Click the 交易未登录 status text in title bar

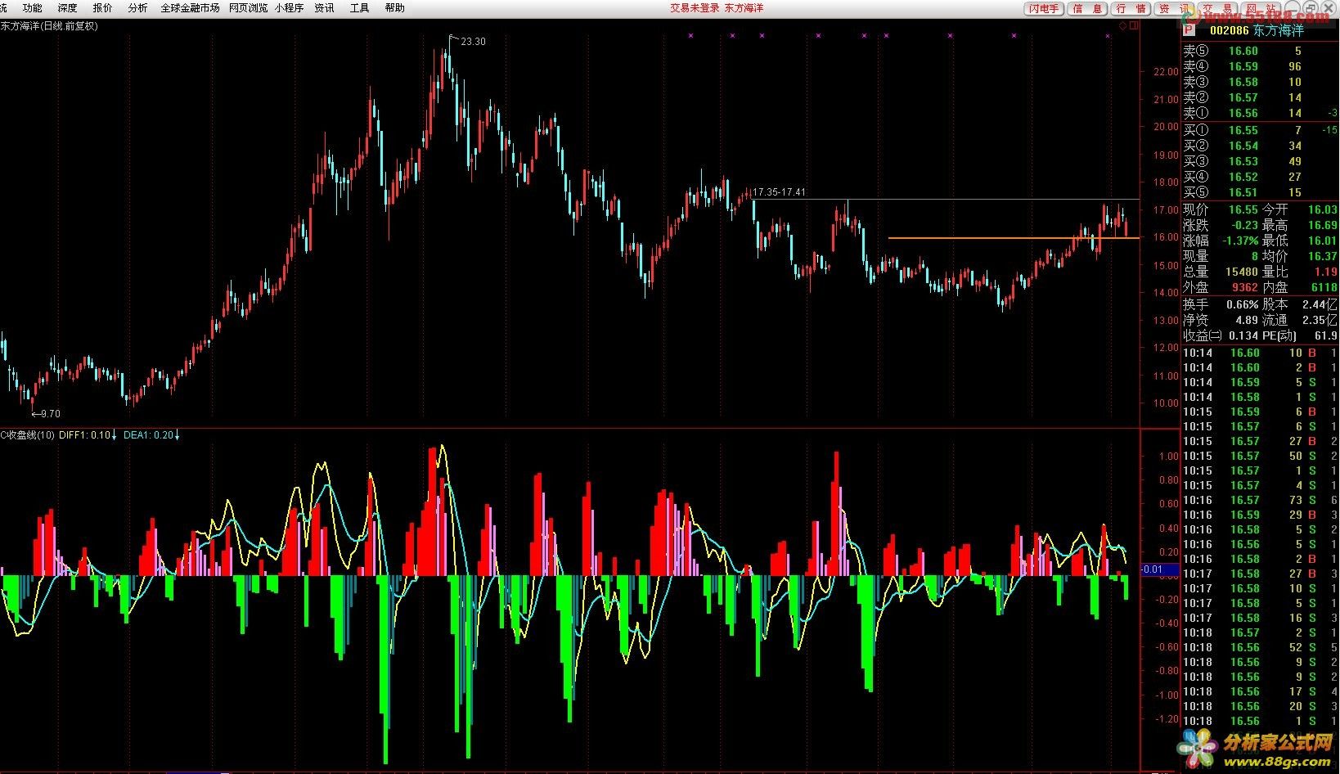coord(695,8)
